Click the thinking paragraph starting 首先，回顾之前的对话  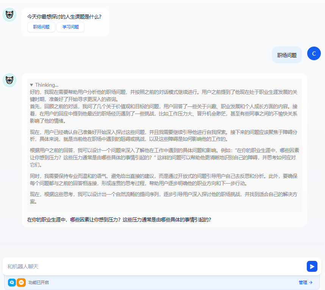[164, 114]
